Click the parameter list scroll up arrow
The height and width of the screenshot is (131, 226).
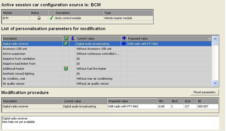(x=215, y=39)
